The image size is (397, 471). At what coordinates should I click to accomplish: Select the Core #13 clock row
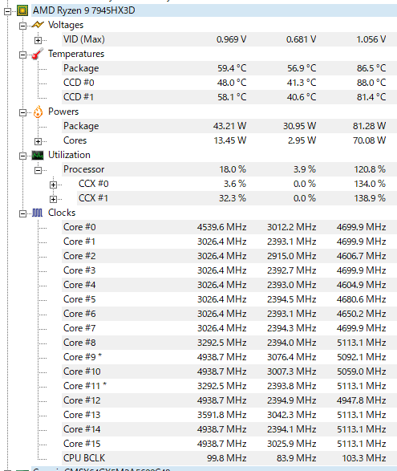point(229,415)
